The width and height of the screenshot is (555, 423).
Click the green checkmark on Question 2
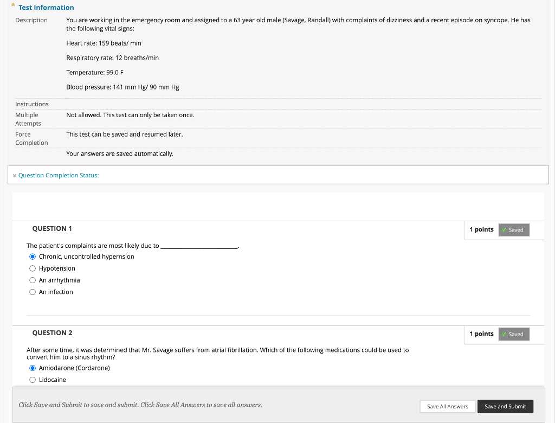click(504, 334)
